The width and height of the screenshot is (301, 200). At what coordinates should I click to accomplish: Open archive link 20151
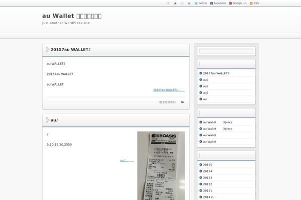tap(208, 191)
